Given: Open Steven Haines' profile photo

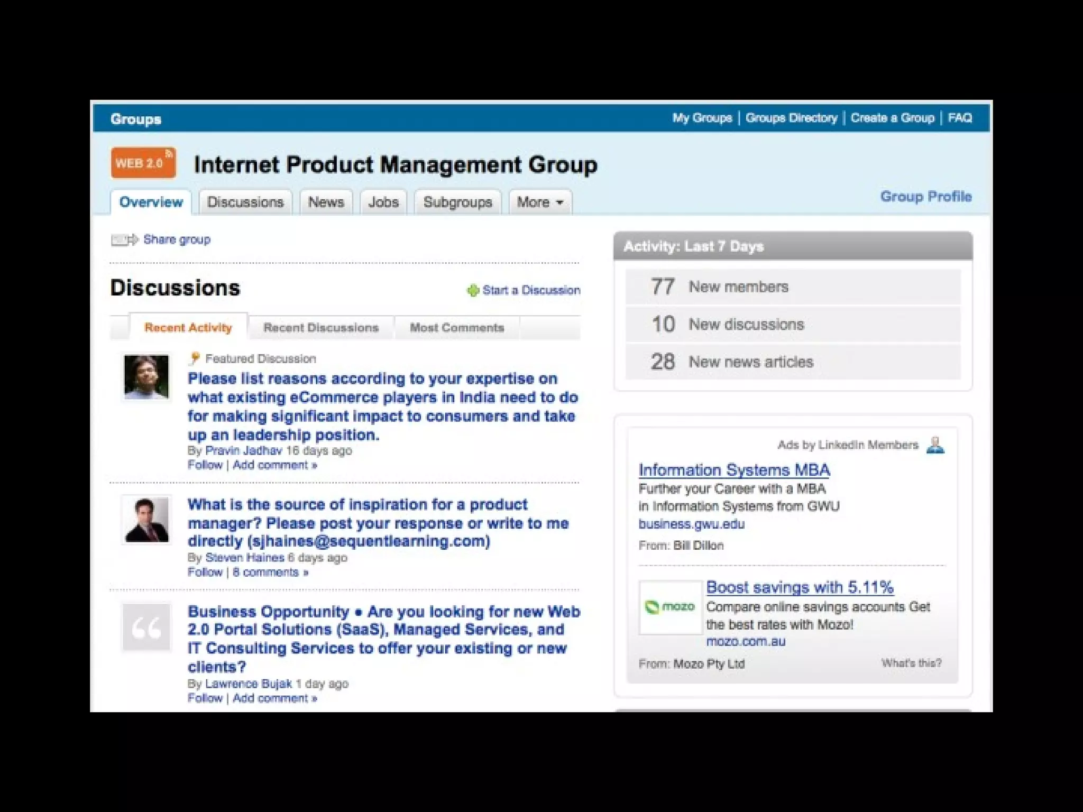Looking at the screenshot, I should pyautogui.click(x=146, y=520).
